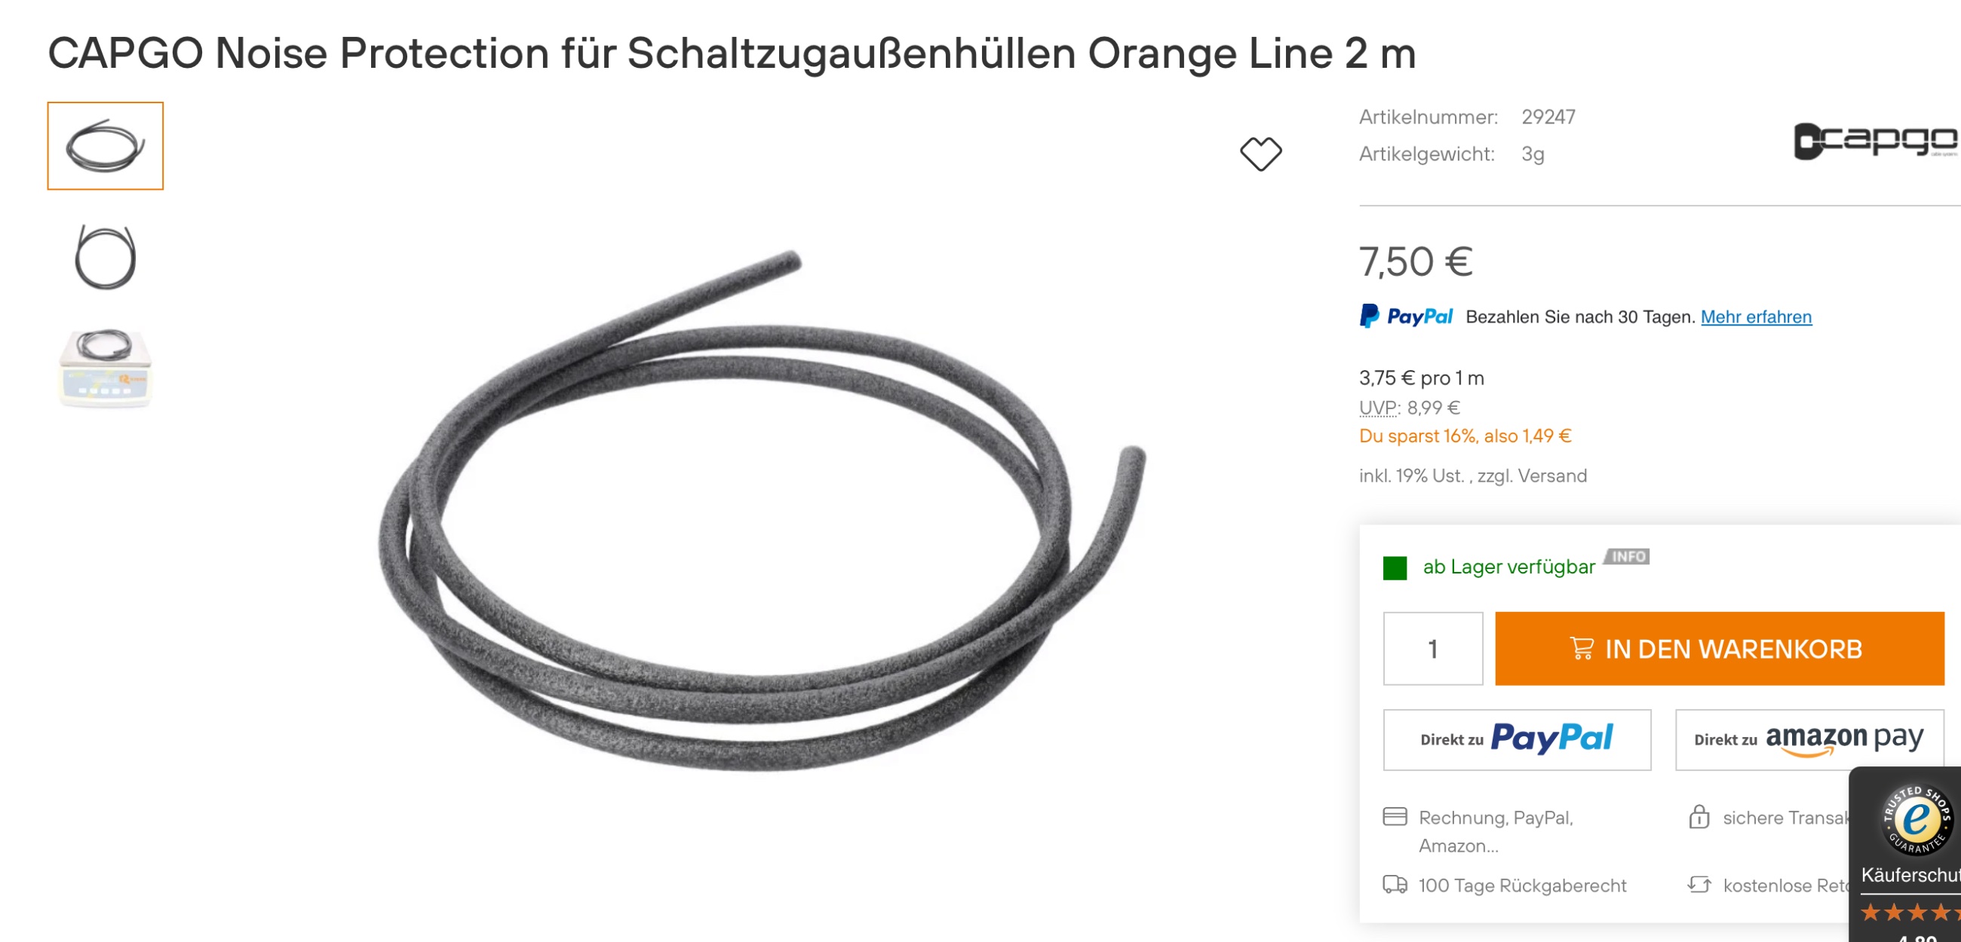Image resolution: width=1961 pixels, height=942 pixels.
Task: Open the Mehr erfahren link
Action: click(1756, 317)
